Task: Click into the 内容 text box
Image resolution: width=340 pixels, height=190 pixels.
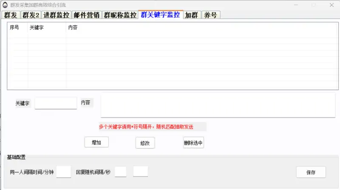Action: 218,106
